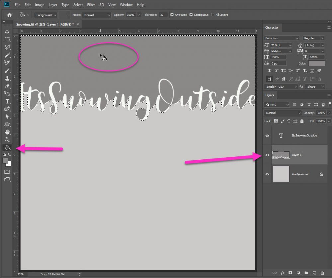The height and width of the screenshot is (278, 332).
Task: Open the Mode dropdown set to Normal
Action: coord(96,15)
